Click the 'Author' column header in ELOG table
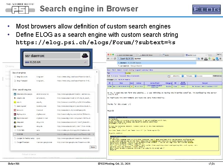The image size is (223, 167). tap(139, 83)
